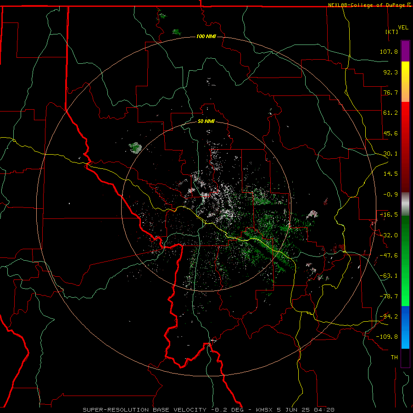413x413 pixels.
Task: Click the -109.8 velocity scale value
Action: 387,337
